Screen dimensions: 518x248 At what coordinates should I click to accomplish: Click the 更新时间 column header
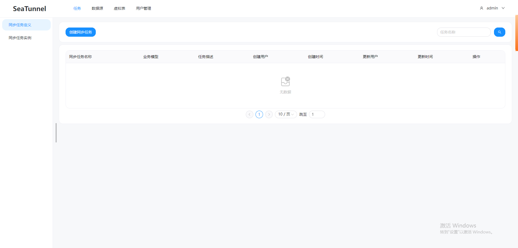tap(425, 57)
